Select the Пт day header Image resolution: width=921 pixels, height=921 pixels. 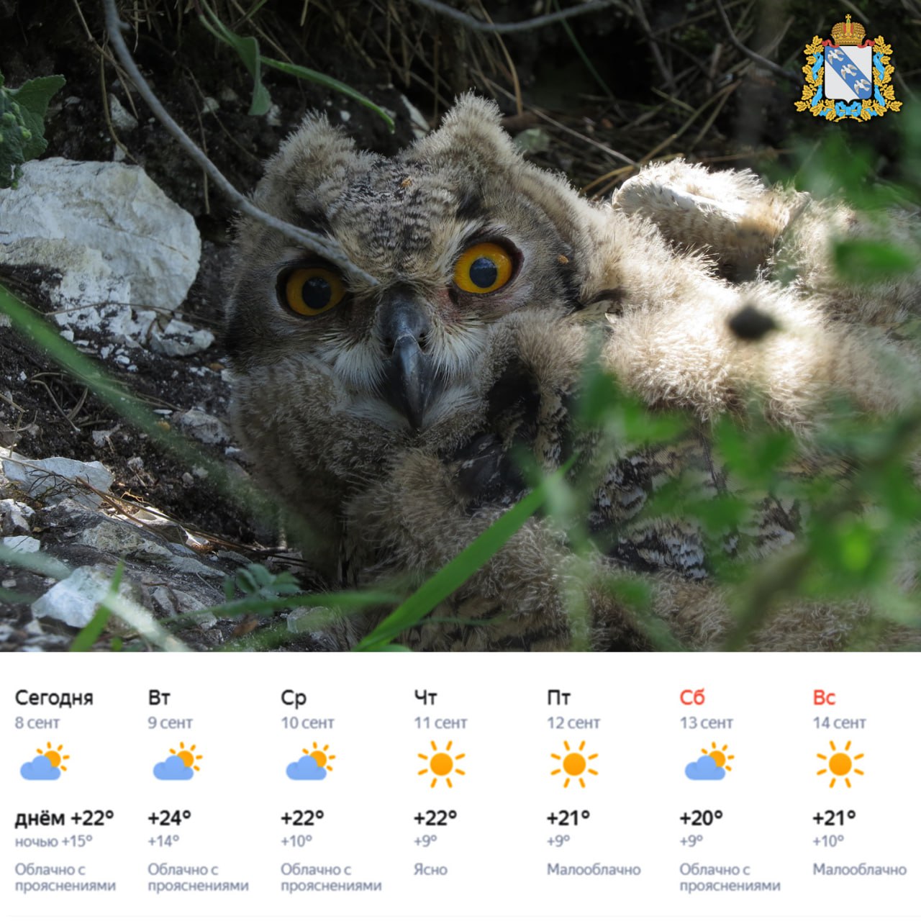[x=558, y=698]
